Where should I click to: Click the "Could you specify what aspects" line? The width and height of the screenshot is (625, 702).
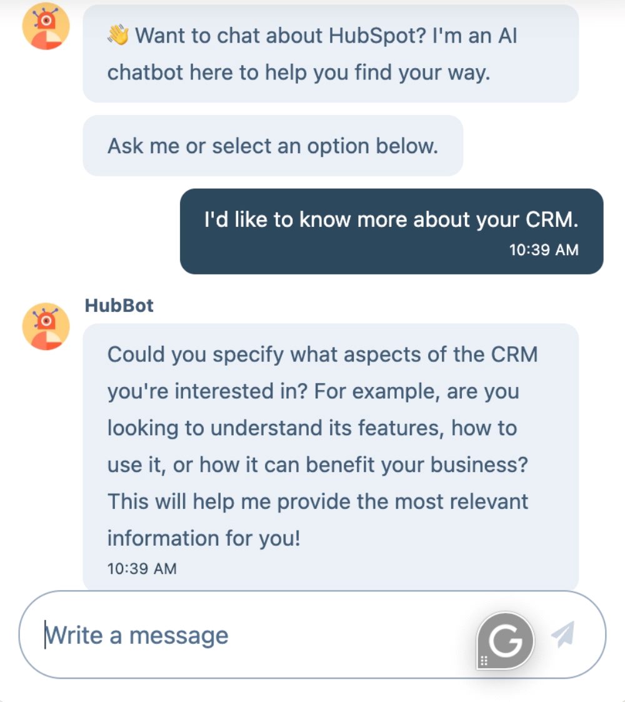point(322,354)
